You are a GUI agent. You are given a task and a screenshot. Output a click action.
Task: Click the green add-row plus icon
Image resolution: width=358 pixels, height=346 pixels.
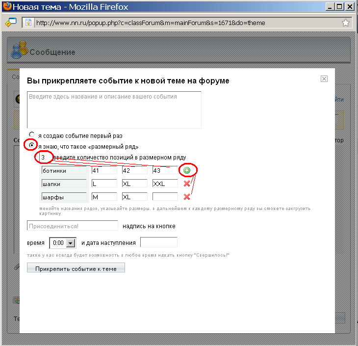click(187, 170)
